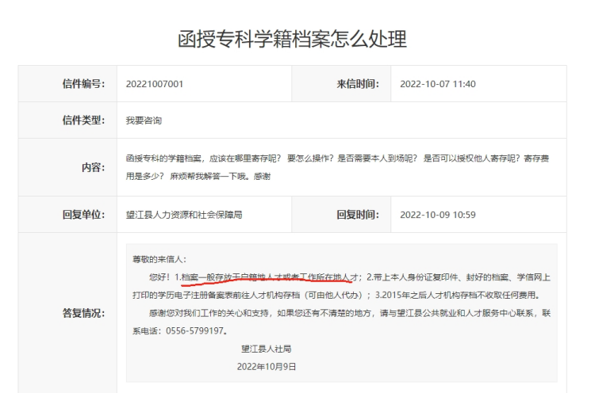The image size is (595, 393).
Task: Select the phone number 0556-5799197
Action: 194,331
